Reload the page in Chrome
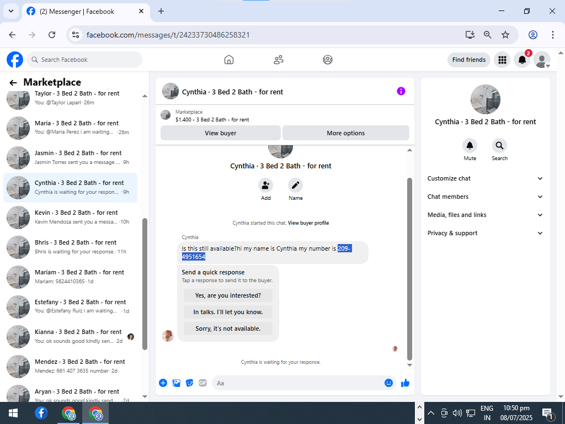This screenshot has width=565, height=424. click(52, 35)
